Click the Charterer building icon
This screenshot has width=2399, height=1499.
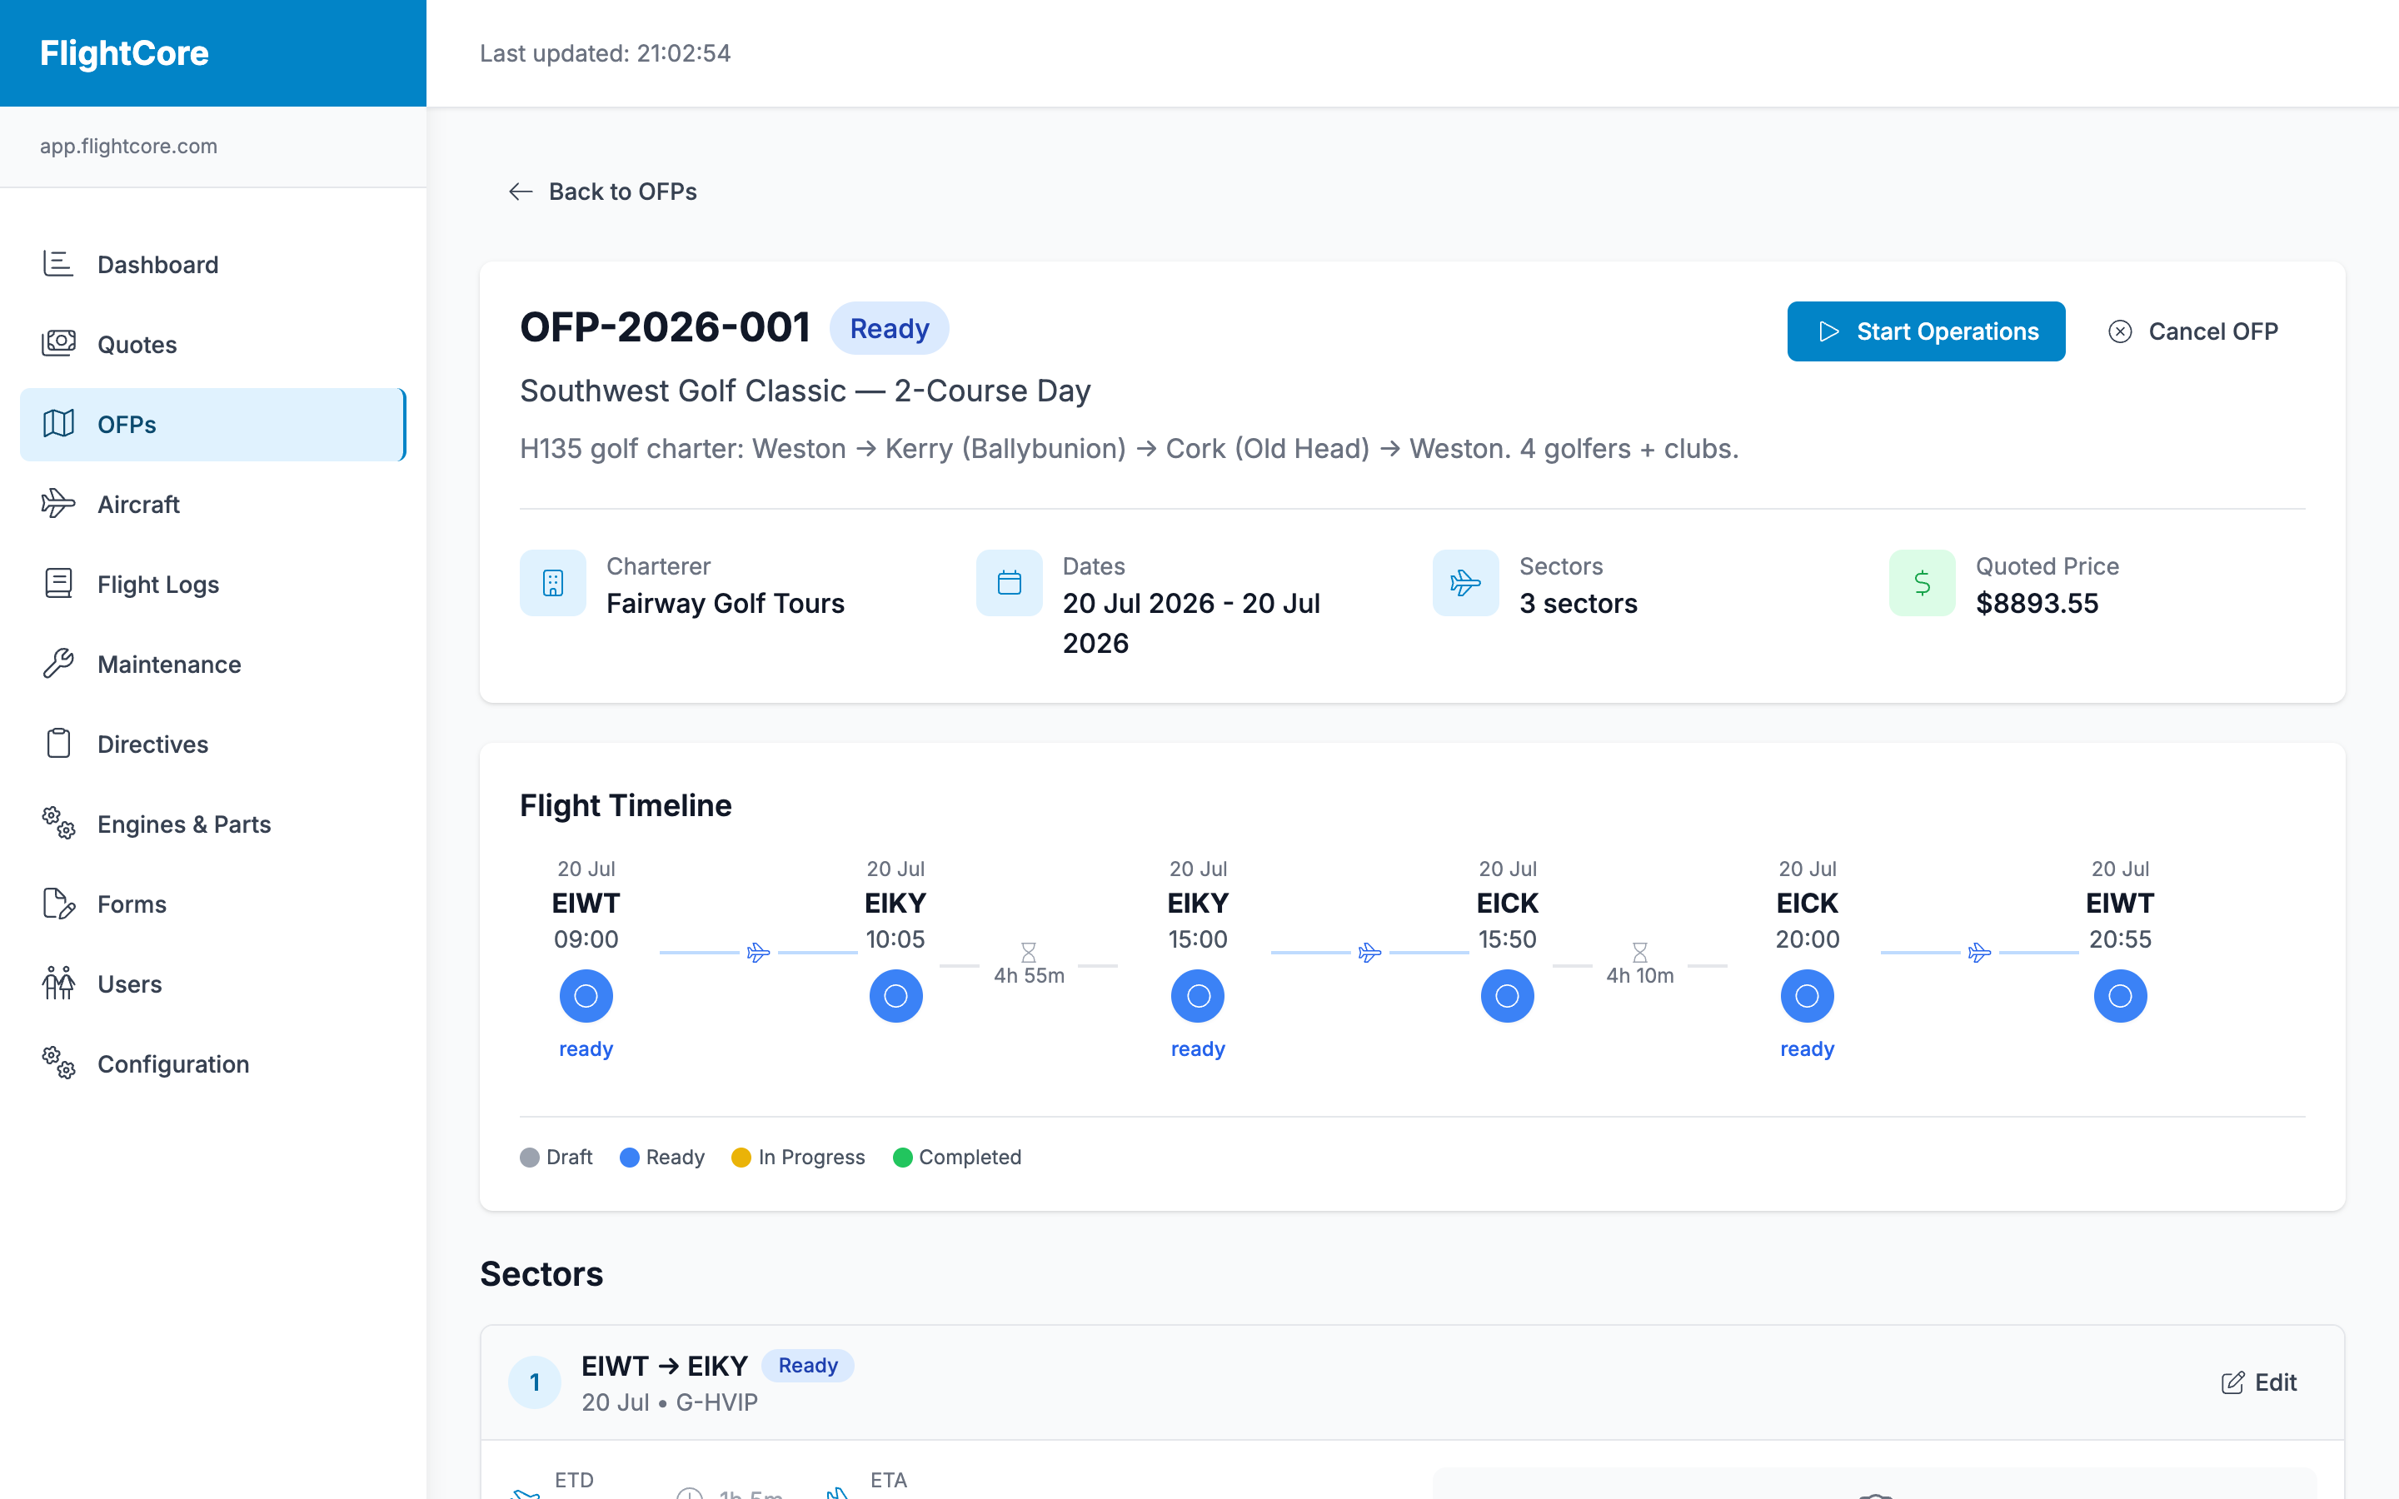tap(553, 583)
